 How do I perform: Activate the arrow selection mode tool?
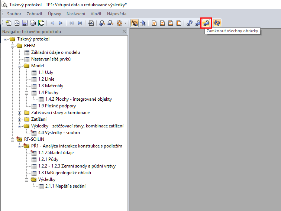coord(143,23)
